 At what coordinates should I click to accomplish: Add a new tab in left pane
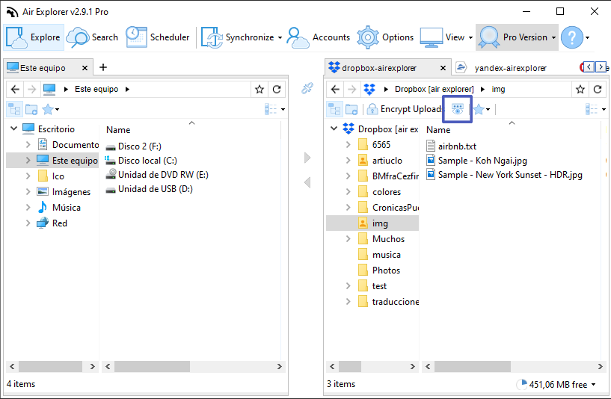pyautogui.click(x=103, y=67)
